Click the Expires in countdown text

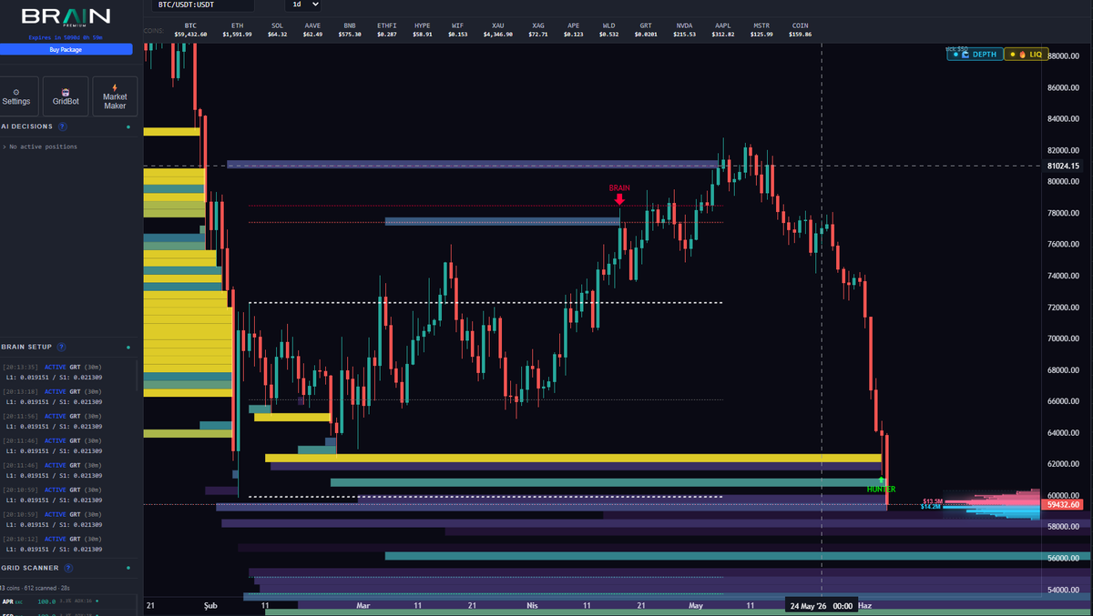(x=65, y=37)
